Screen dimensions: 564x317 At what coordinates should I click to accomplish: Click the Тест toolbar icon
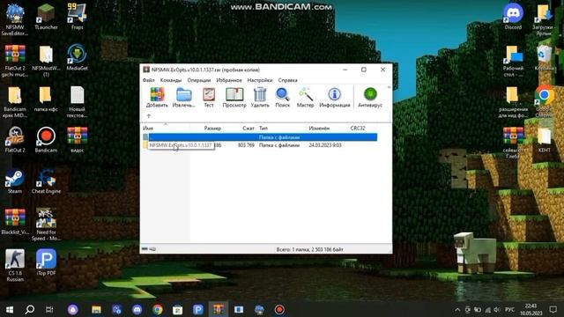(x=209, y=98)
